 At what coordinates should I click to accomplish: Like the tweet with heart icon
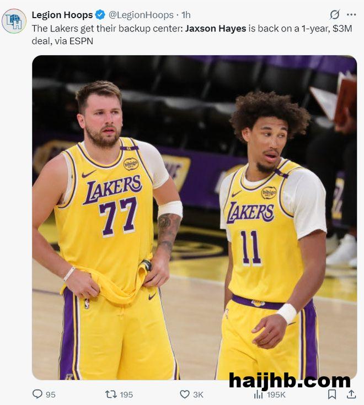[x=185, y=394]
